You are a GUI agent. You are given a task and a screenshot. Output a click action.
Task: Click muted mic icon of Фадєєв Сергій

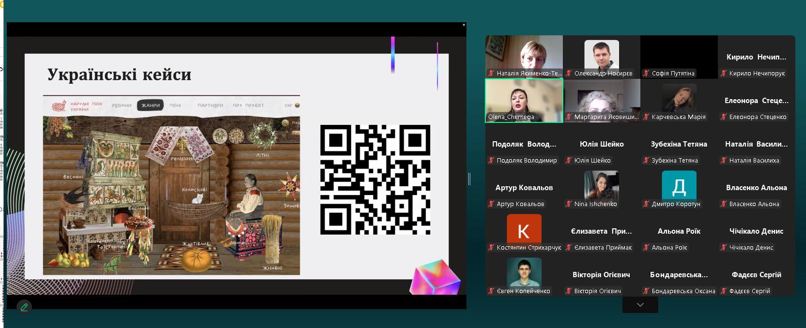(724, 291)
